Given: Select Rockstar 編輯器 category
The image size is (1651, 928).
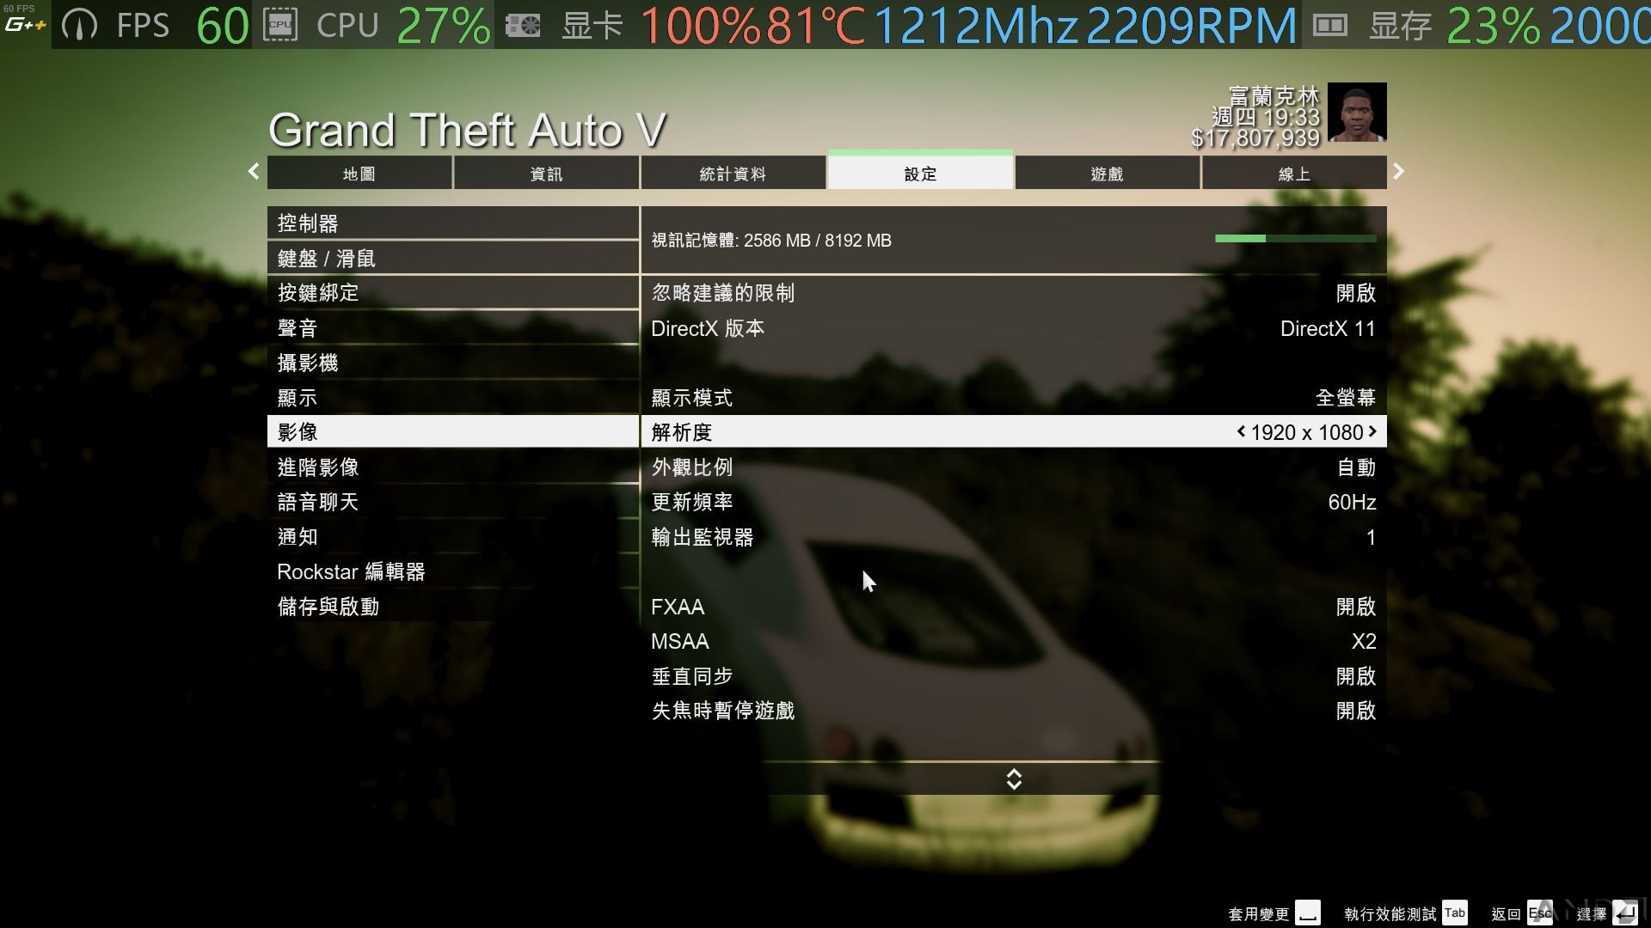Looking at the screenshot, I should [x=453, y=571].
